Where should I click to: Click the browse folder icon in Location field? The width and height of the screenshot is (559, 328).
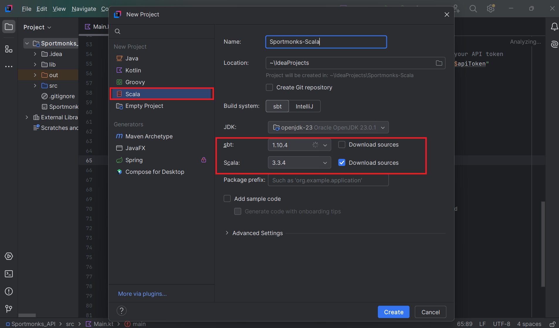point(439,63)
